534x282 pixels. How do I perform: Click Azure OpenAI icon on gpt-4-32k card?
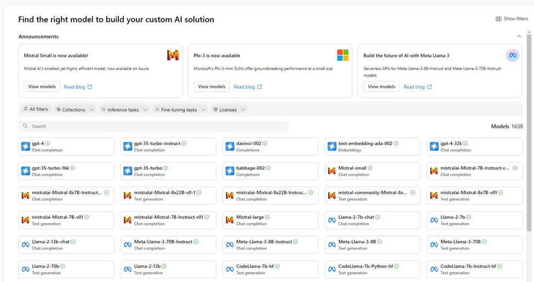(434, 146)
